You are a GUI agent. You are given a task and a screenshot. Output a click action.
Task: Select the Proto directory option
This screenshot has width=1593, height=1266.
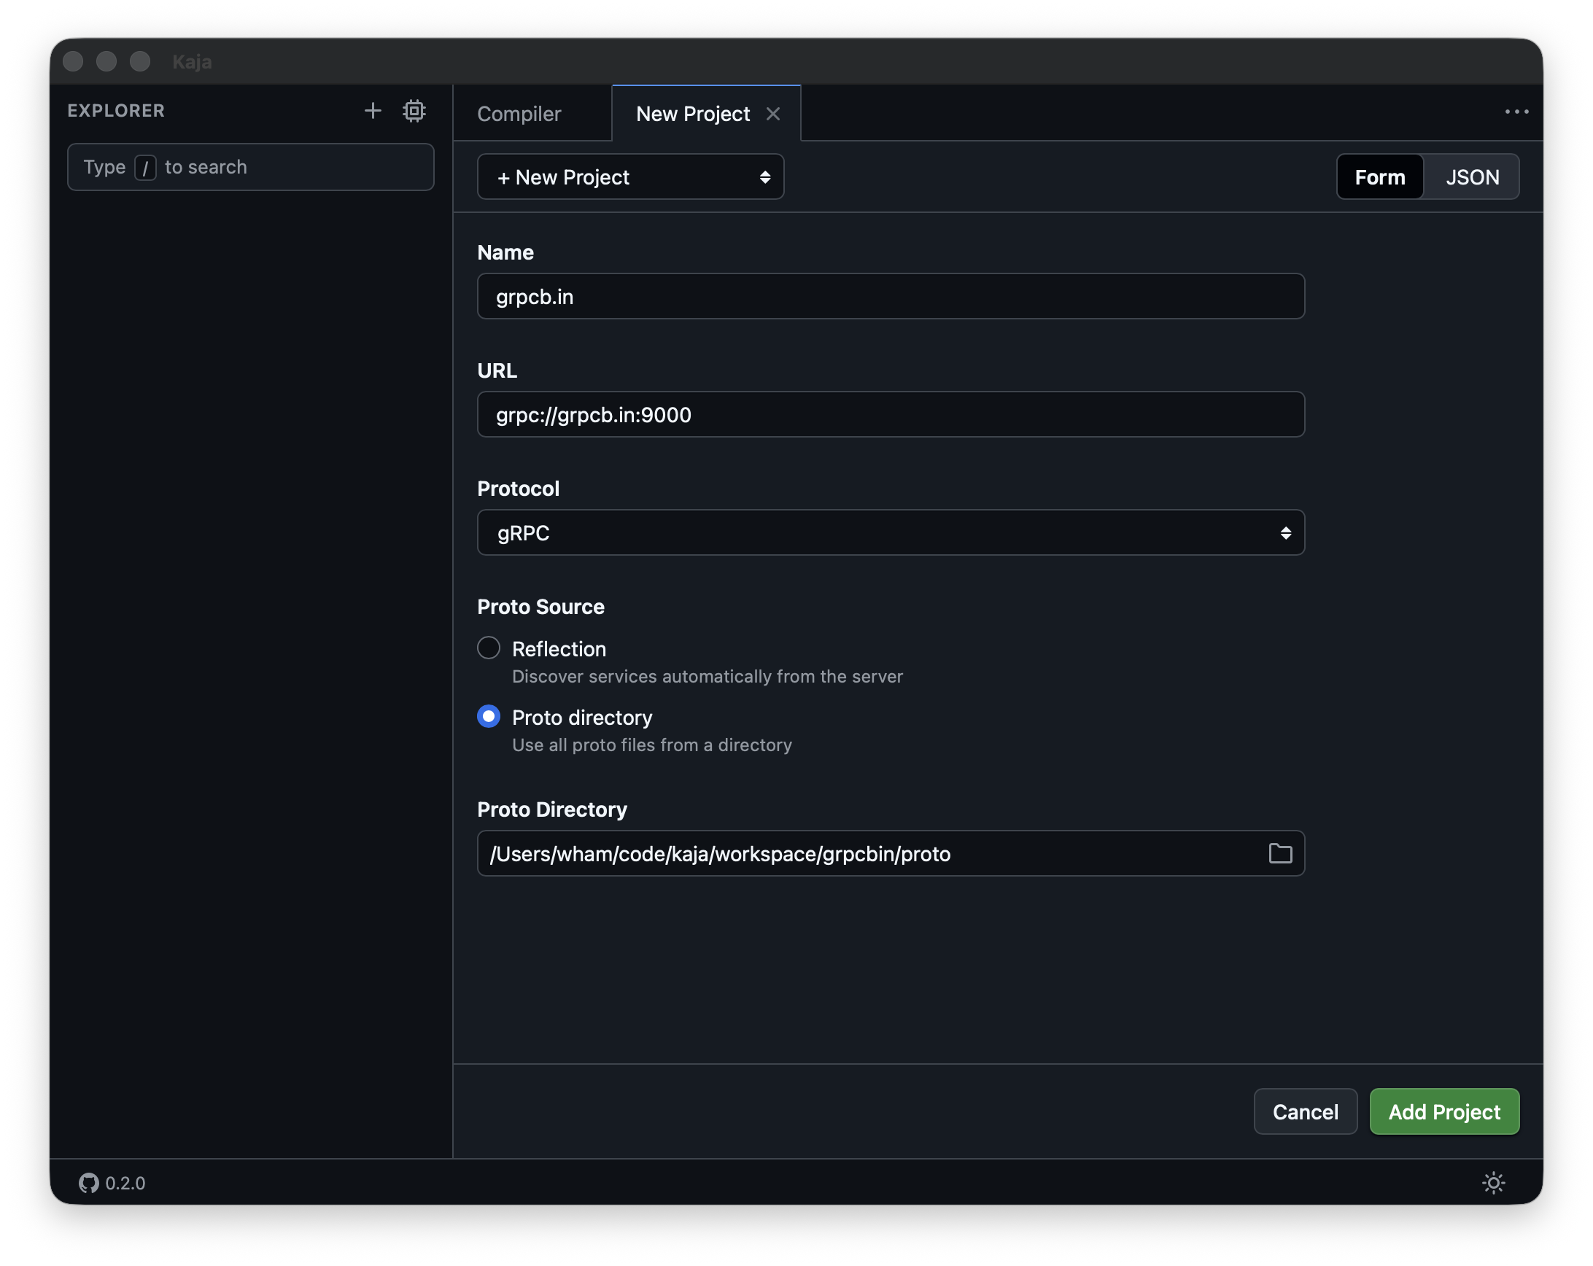coord(489,715)
